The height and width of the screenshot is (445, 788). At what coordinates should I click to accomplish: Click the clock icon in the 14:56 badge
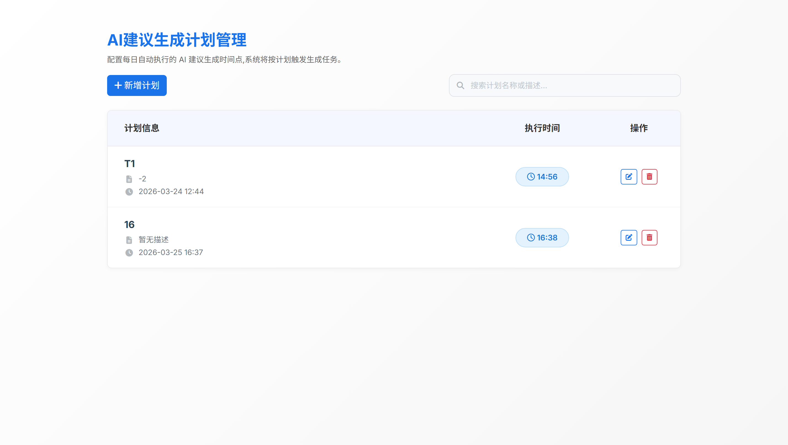click(531, 177)
